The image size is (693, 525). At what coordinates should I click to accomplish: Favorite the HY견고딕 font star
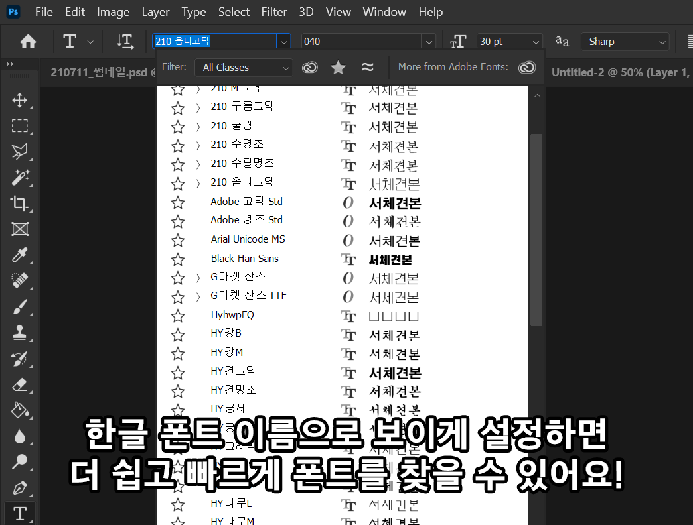(x=178, y=373)
